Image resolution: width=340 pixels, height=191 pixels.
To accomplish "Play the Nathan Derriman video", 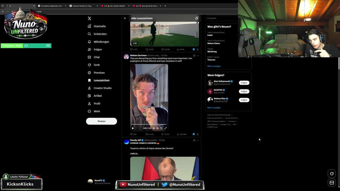I will [133, 128].
